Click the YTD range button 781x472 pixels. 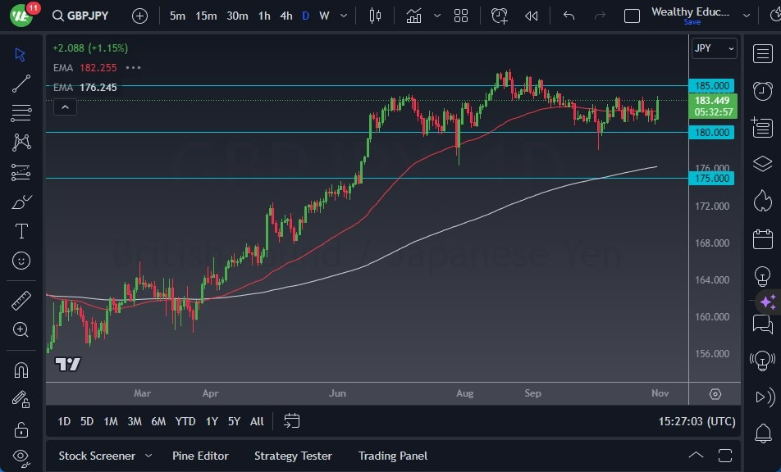tap(185, 421)
